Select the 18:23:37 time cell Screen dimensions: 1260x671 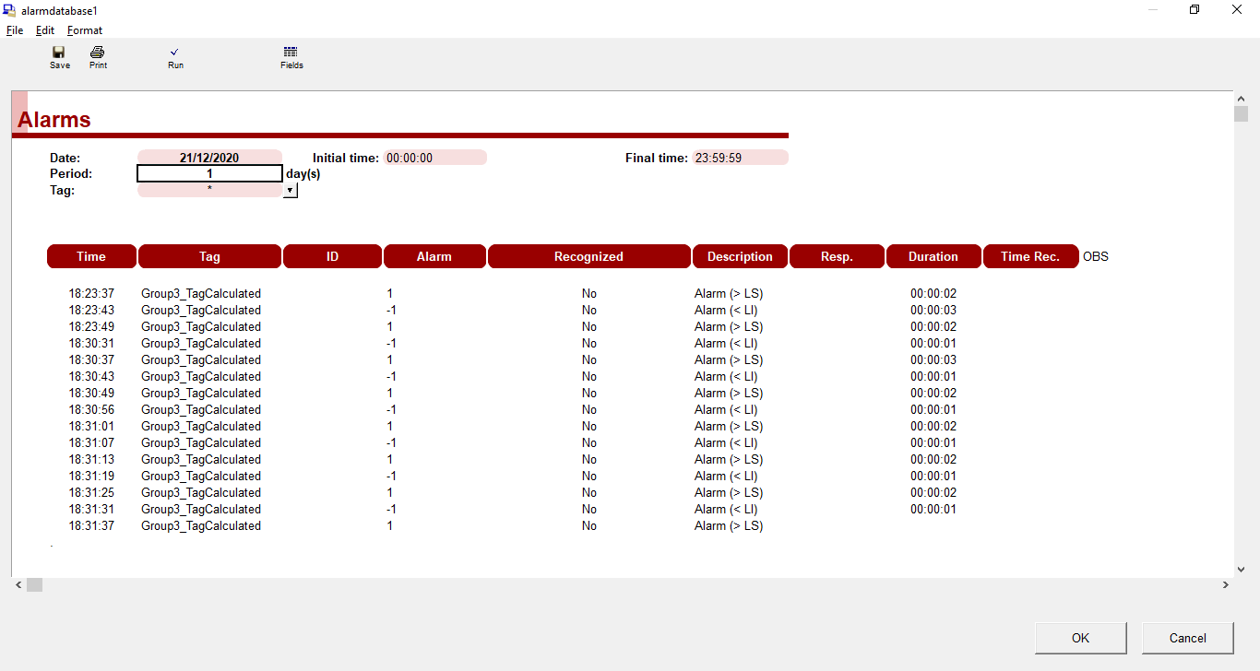[91, 294]
